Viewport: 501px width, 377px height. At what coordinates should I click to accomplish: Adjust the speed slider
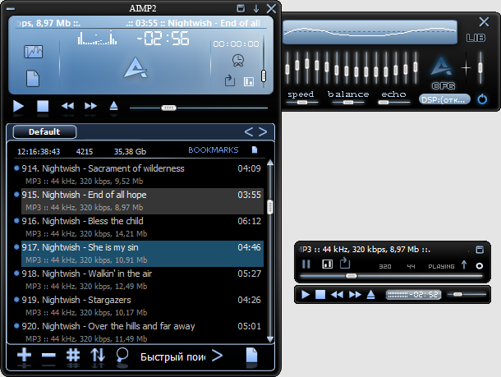click(x=302, y=103)
